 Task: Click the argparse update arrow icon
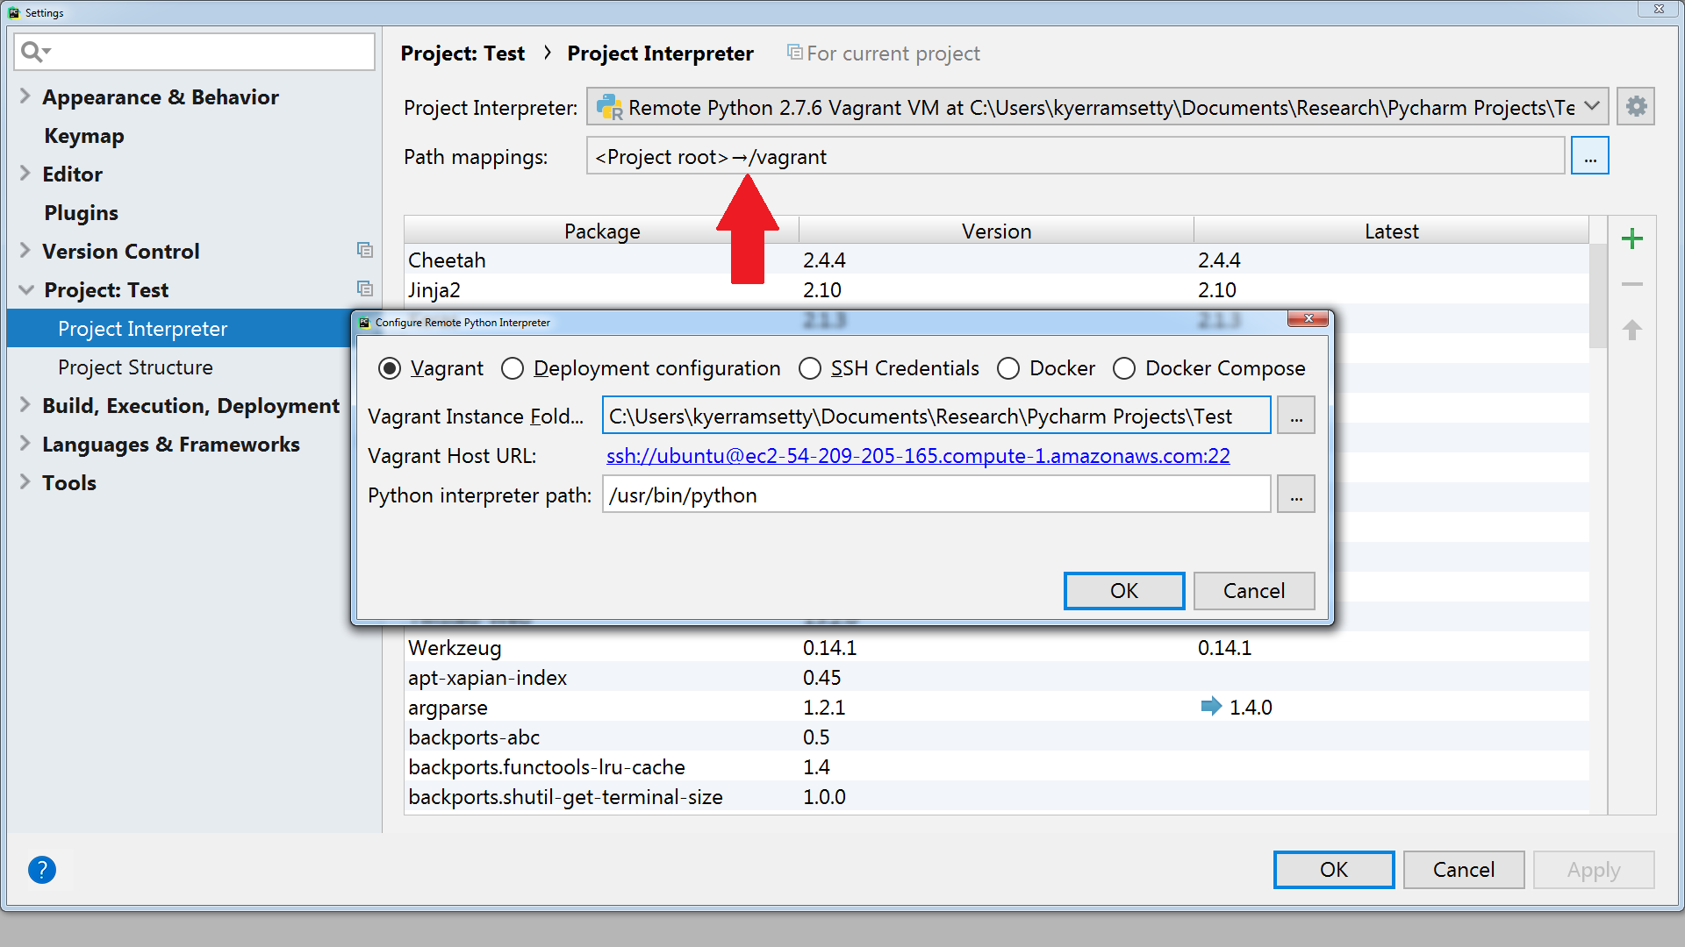tap(1211, 707)
